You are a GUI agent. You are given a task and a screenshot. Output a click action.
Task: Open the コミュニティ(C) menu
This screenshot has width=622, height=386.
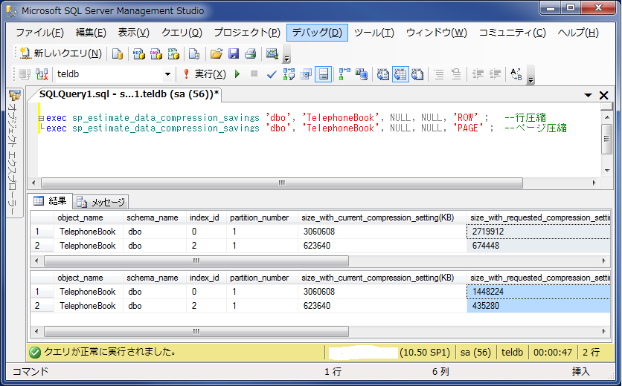coord(513,33)
